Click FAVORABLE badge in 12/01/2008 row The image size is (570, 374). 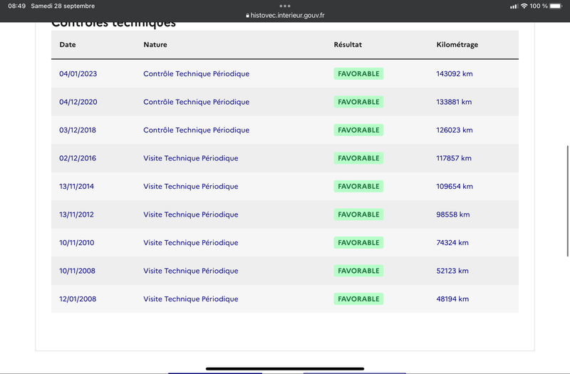[x=358, y=298]
